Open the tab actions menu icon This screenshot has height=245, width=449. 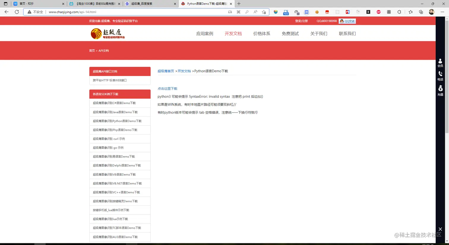pyautogui.click(x=5, y=4)
